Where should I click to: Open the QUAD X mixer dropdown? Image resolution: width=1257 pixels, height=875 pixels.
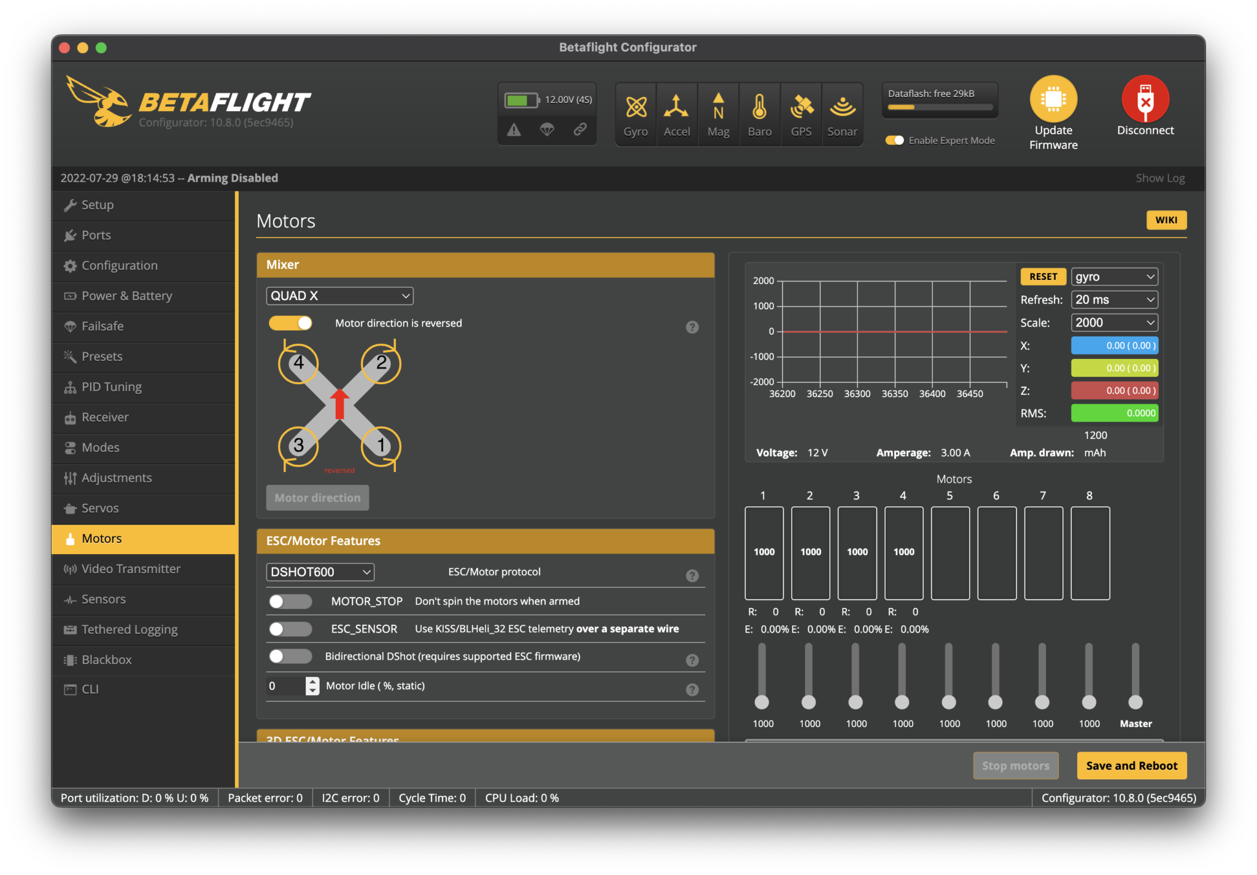[339, 296]
